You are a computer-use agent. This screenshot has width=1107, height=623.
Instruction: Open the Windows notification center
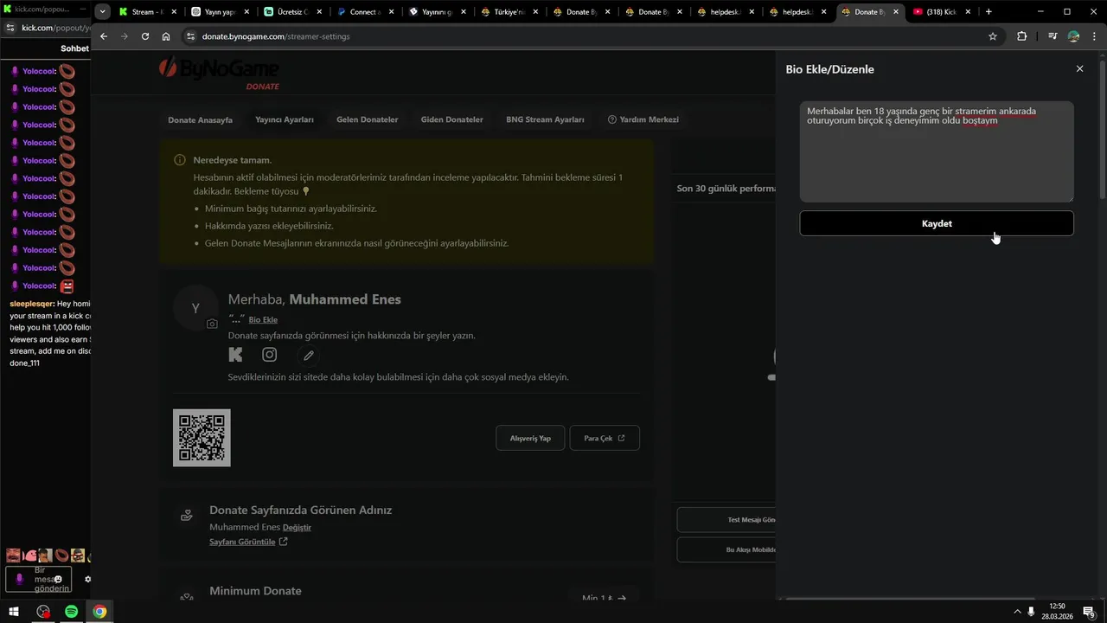tap(1089, 612)
